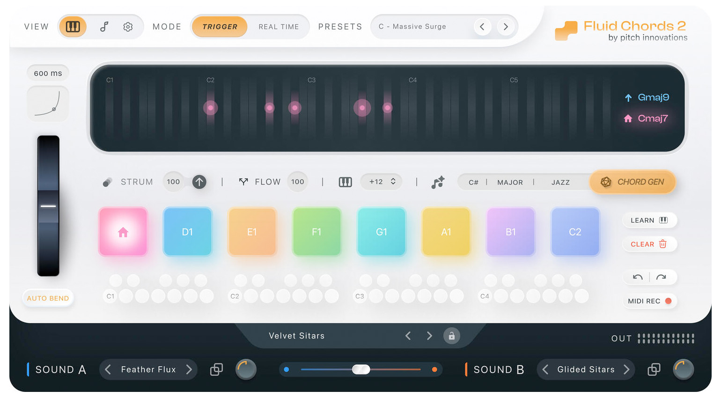Toggle the strum icon beside STRUM label
This screenshot has height=398, width=721.
point(108,182)
